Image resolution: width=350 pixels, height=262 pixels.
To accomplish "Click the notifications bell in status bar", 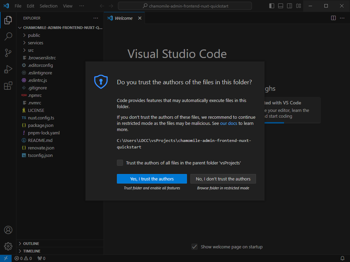I will point(342,259).
